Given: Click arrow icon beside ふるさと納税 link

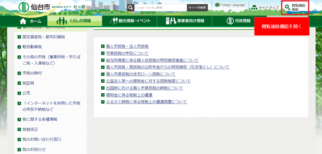Looking at the screenshot, I should coord(103,102).
